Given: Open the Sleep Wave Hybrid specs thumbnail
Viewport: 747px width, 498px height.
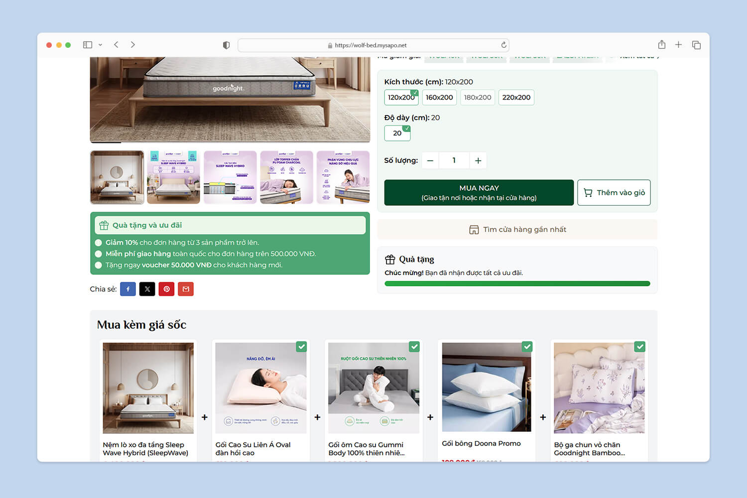Looking at the screenshot, I should [173, 177].
